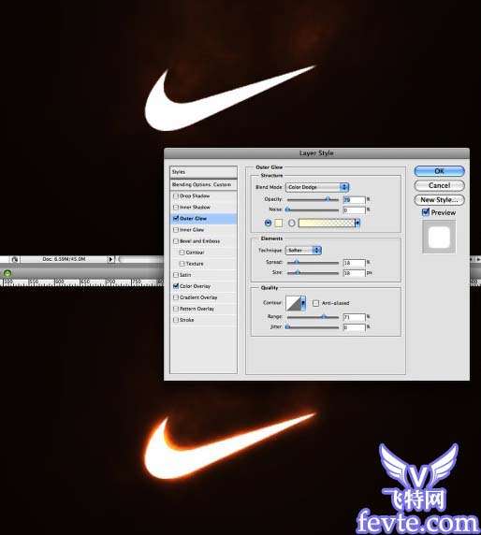The image size is (481, 535).
Task: Enable the Gradient Overlay checkbox
Action: (176, 297)
